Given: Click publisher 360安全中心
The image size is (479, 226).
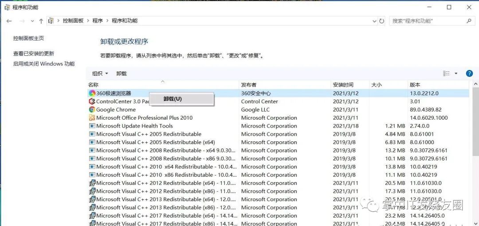Looking at the screenshot, I should click(256, 93).
